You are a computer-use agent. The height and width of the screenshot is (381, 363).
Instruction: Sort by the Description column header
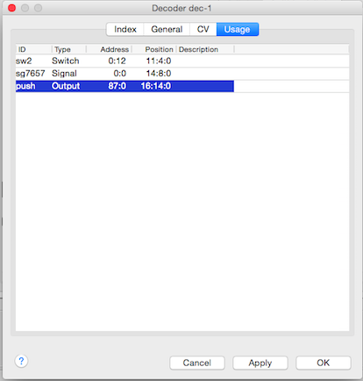point(205,49)
